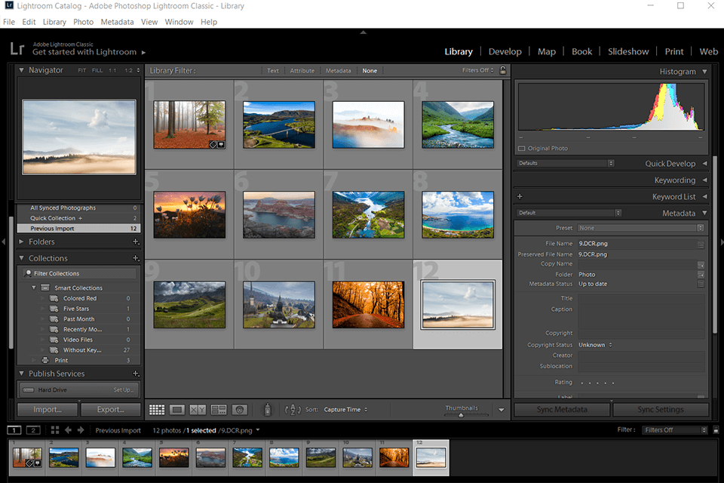Viewport: 724px width, 483px height.
Task: Click filter collections search magnifier icon
Action: (x=28, y=273)
